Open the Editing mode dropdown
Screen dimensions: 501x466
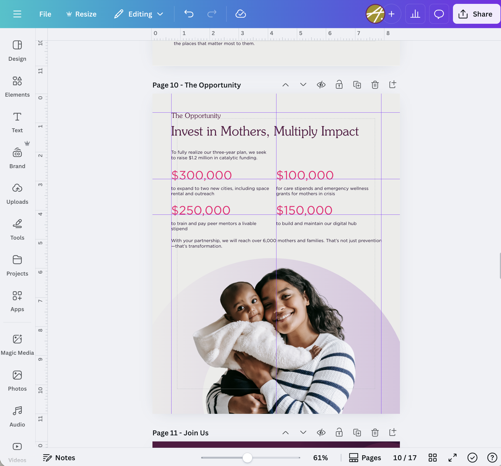pyautogui.click(x=139, y=14)
